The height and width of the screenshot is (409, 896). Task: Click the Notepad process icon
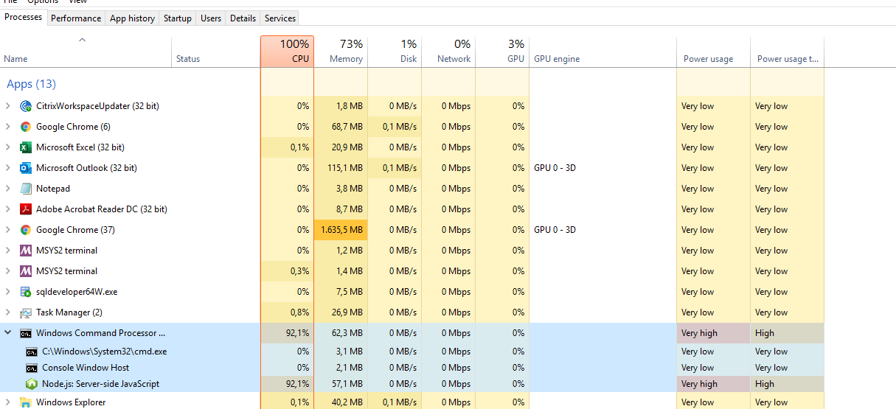pos(26,189)
